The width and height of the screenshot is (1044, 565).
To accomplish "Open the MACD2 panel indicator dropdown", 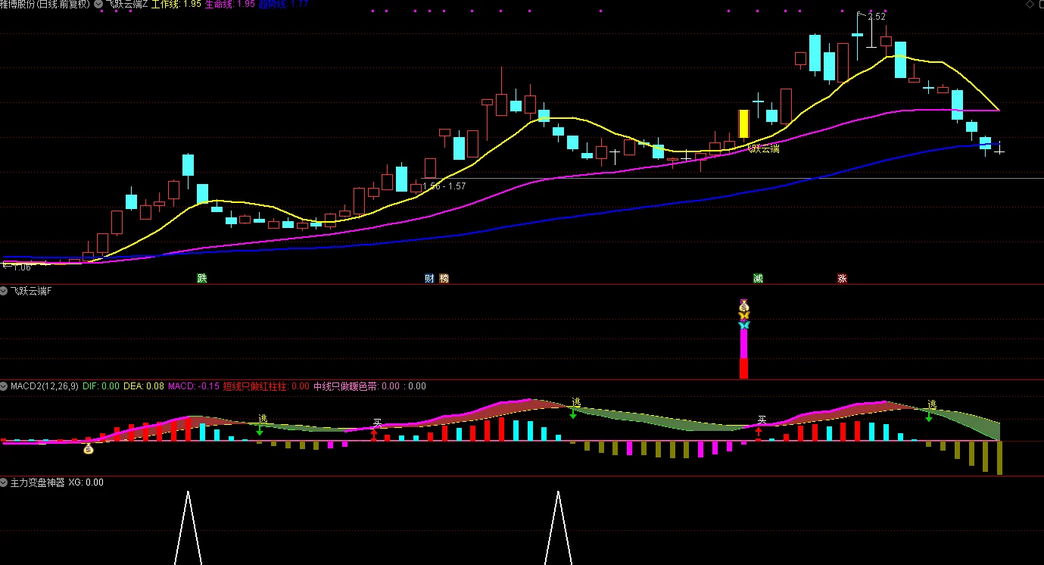I will pyautogui.click(x=5, y=386).
